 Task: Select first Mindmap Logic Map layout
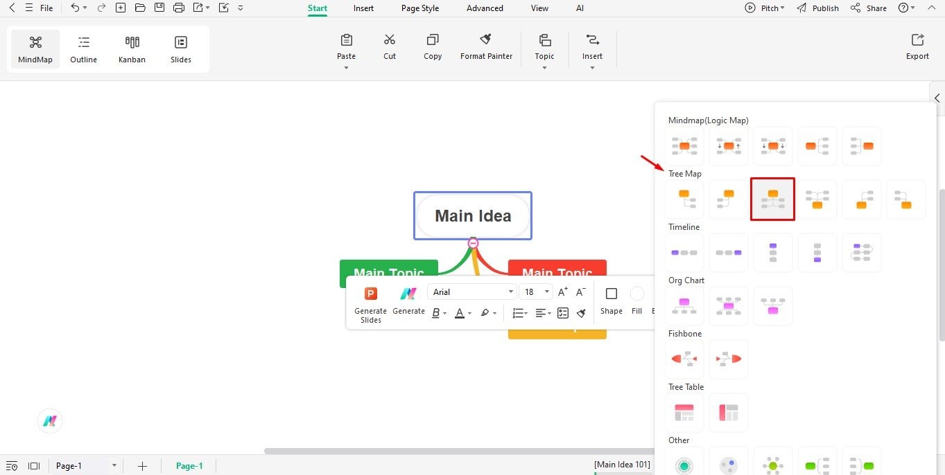click(684, 146)
